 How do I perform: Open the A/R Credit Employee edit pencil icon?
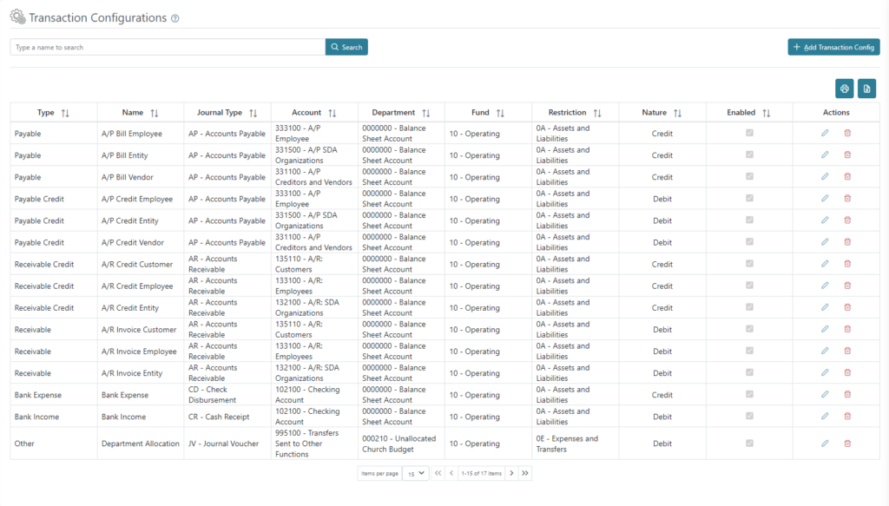pyautogui.click(x=825, y=286)
